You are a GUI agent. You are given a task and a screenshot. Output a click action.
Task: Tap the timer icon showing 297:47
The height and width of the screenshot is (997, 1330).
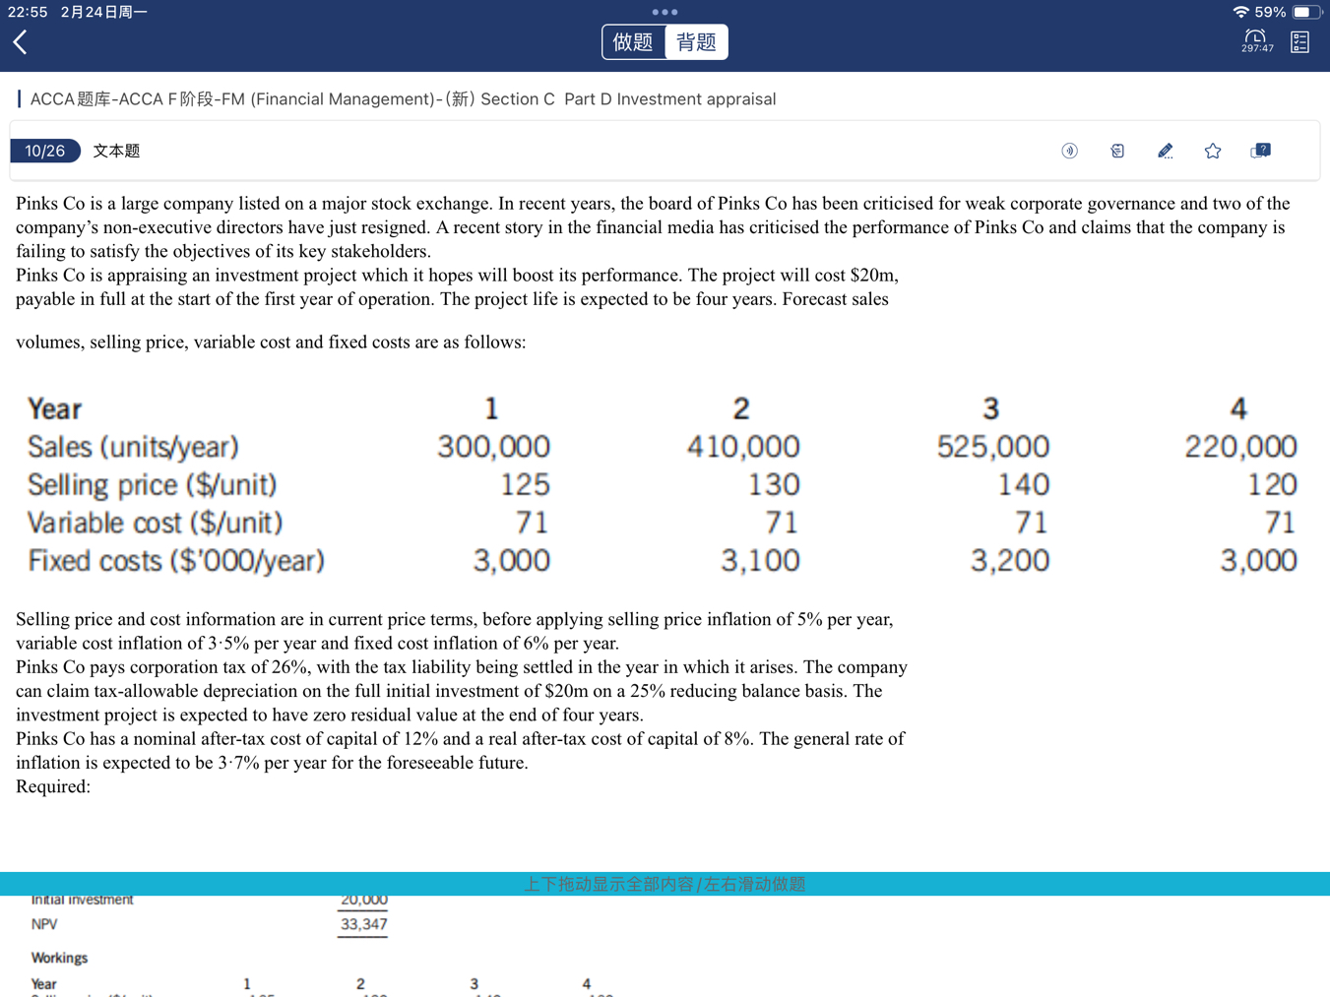click(1256, 41)
